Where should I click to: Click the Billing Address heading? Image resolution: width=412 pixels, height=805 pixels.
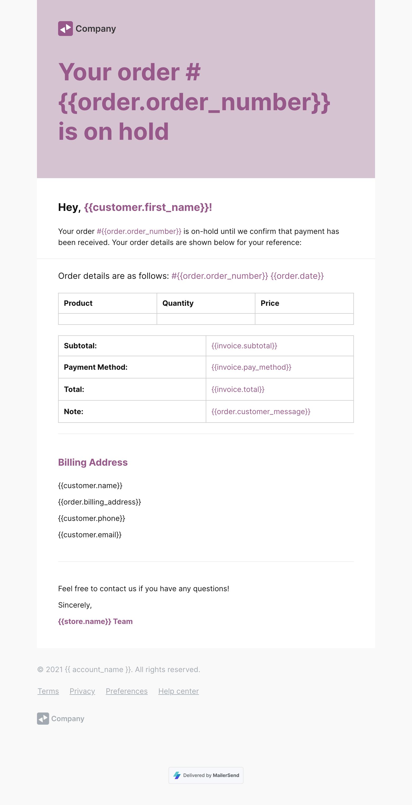(x=93, y=462)
